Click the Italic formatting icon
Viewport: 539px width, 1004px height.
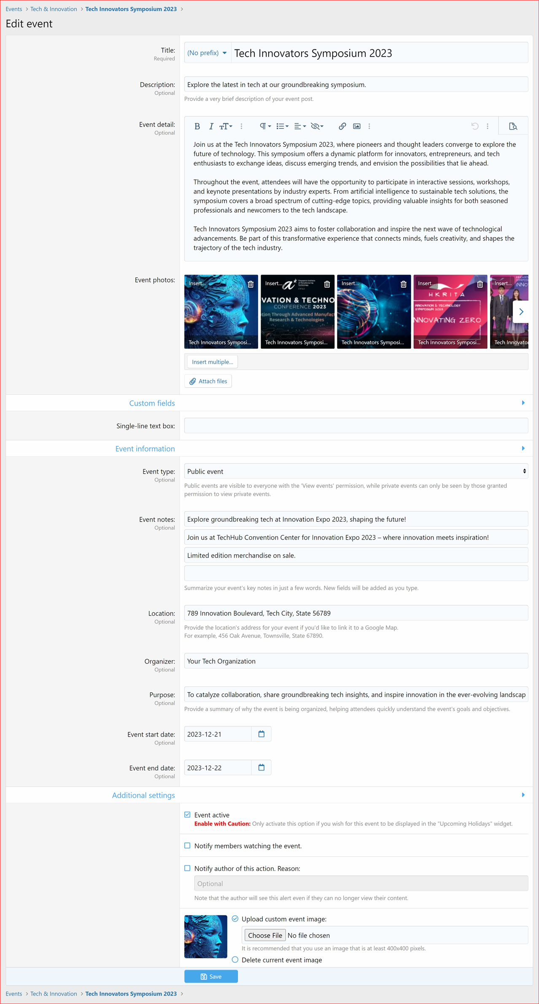211,126
